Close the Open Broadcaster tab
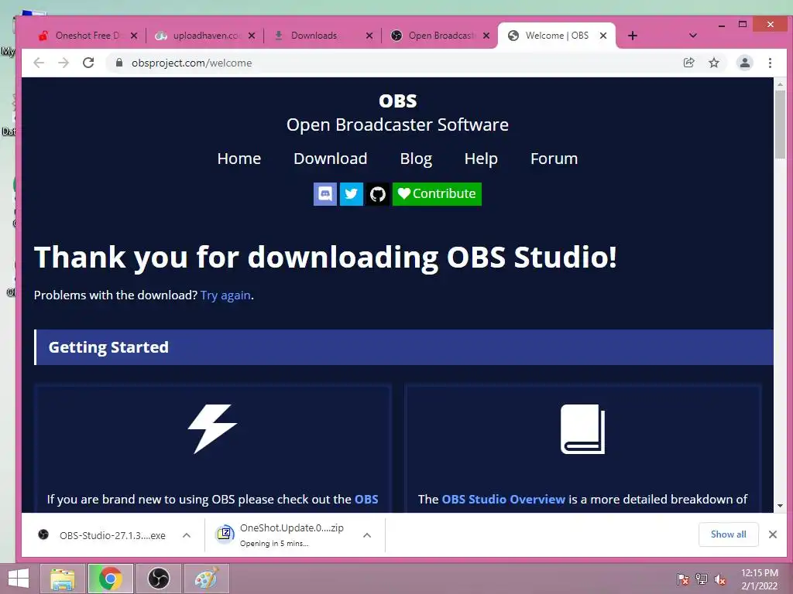This screenshot has height=594, width=793. click(x=486, y=36)
